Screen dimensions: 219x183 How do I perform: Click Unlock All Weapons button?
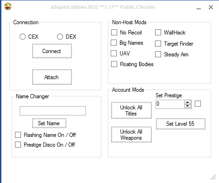(131, 135)
